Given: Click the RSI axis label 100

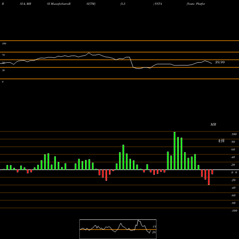Looking at the screenshot, I should [x=4, y=43].
